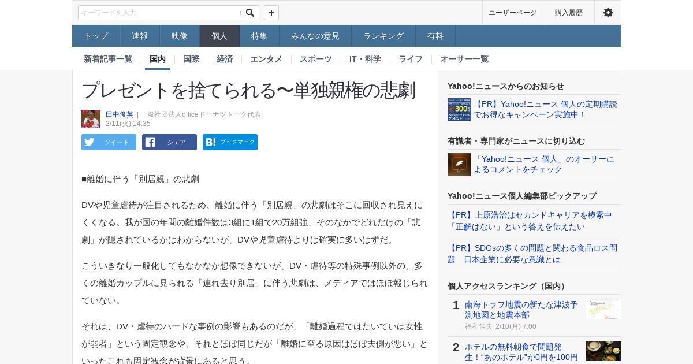The height and width of the screenshot is (364, 693).
Task: Open 購入履歴 link
Action: point(569,13)
